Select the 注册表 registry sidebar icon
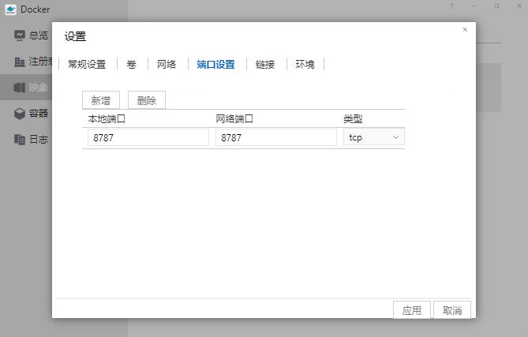This screenshot has height=337, width=528. coord(20,62)
